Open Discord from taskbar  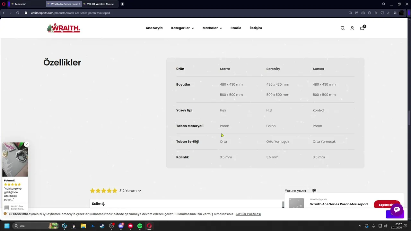coord(121,226)
